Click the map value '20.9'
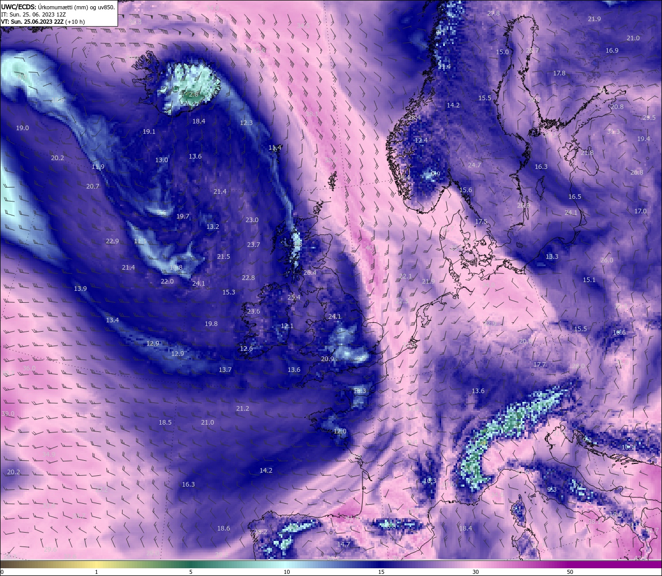Viewport: 662px width, 576px height. point(327,359)
